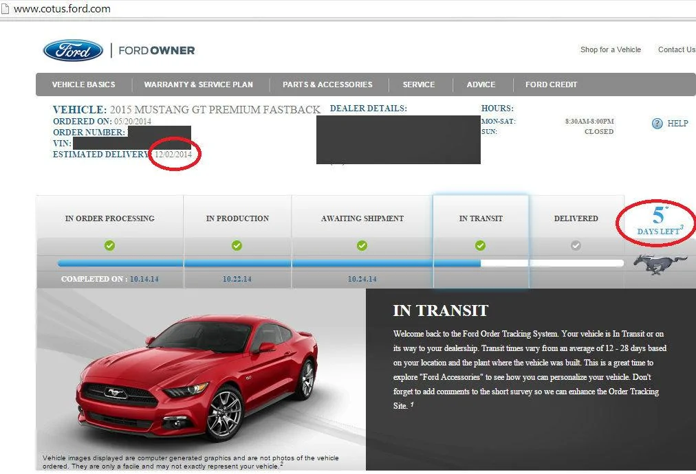Click the FORD OWNER header text
Image resolution: width=696 pixels, height=474 pixels.
pyautogui.click(x=157, y=51)
